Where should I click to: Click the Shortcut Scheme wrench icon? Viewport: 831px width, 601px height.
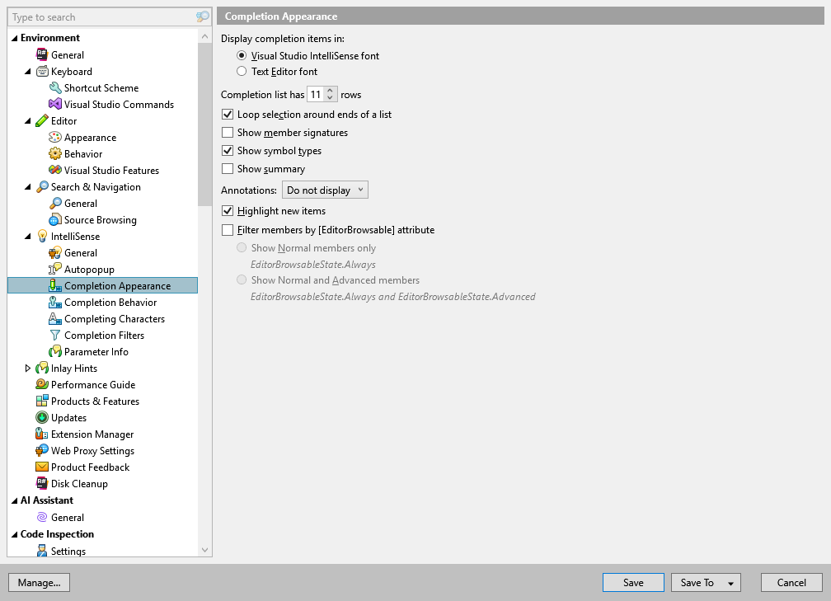(x=55, y=87)
